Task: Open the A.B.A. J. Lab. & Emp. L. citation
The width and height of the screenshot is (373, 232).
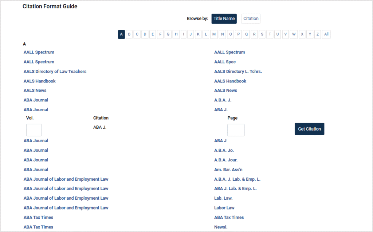Action: pos(237,179)
